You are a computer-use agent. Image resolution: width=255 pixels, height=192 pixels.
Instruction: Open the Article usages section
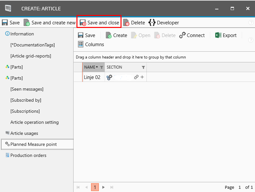point(24,133)
